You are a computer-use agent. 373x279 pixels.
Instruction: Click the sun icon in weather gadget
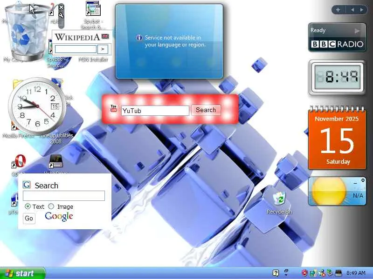point(329,191)
